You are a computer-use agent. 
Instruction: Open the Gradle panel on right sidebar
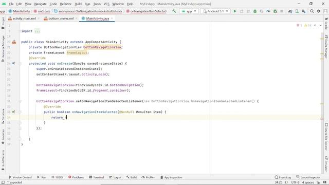(x=326, y=24)
